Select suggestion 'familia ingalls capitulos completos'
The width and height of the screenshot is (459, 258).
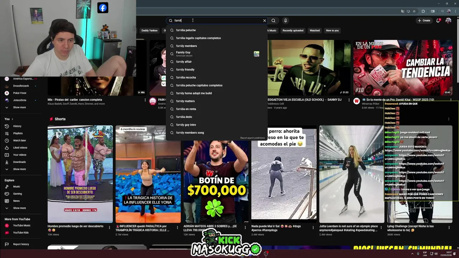217,38
